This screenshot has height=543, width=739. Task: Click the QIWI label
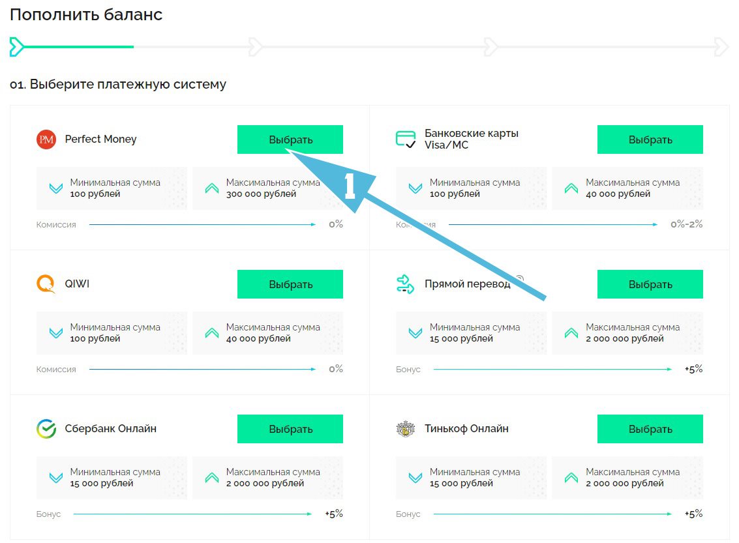tap(77, 284)
